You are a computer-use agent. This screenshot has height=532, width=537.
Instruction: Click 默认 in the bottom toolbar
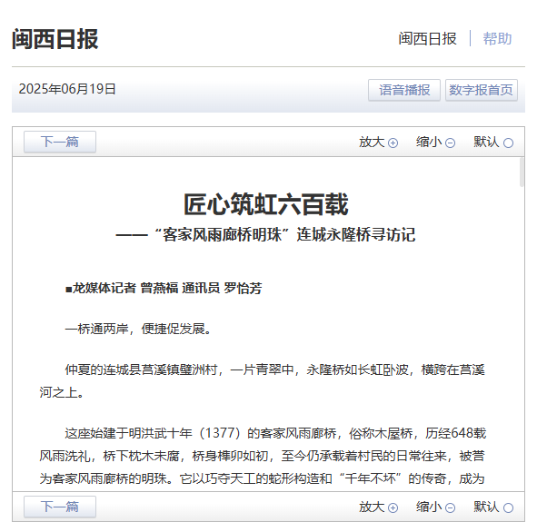487,507
